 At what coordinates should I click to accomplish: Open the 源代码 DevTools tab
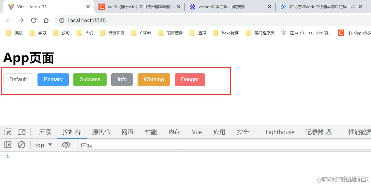click(x=101, y=132)
